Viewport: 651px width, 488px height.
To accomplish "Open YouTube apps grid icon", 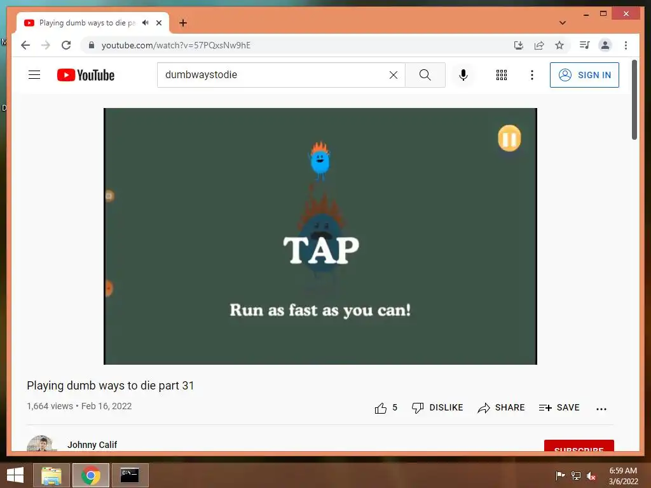I will 502,75.
